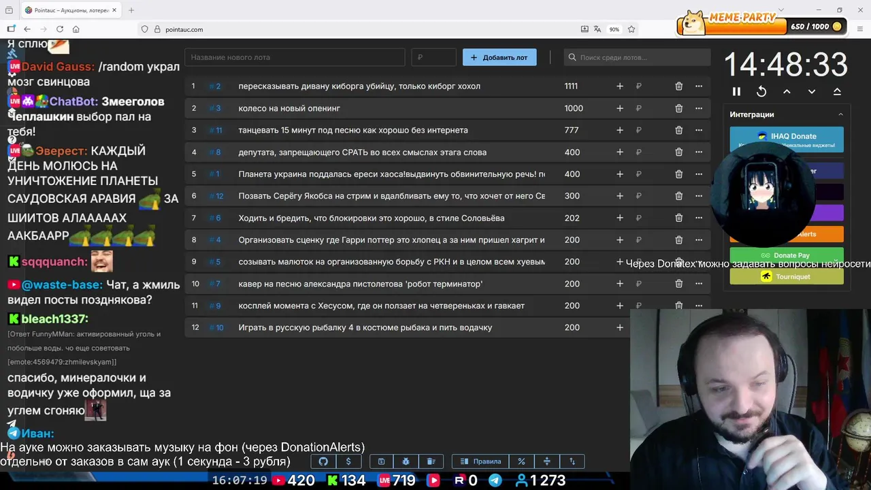This screenshot has height=490, width=871.
Task: Click lot title 'кавер на песню александра пистолетова'
Action: (361, 284)
